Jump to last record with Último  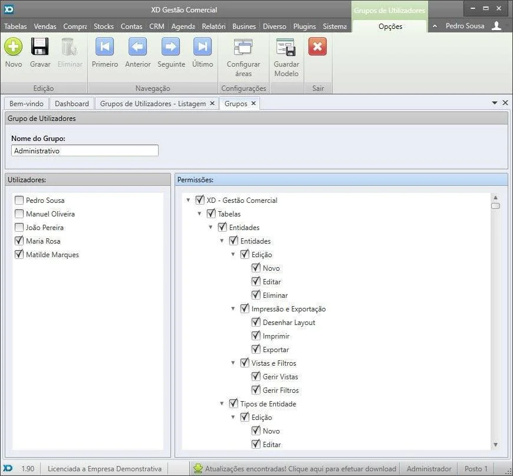pyautogui.click(x=202, y=47)
